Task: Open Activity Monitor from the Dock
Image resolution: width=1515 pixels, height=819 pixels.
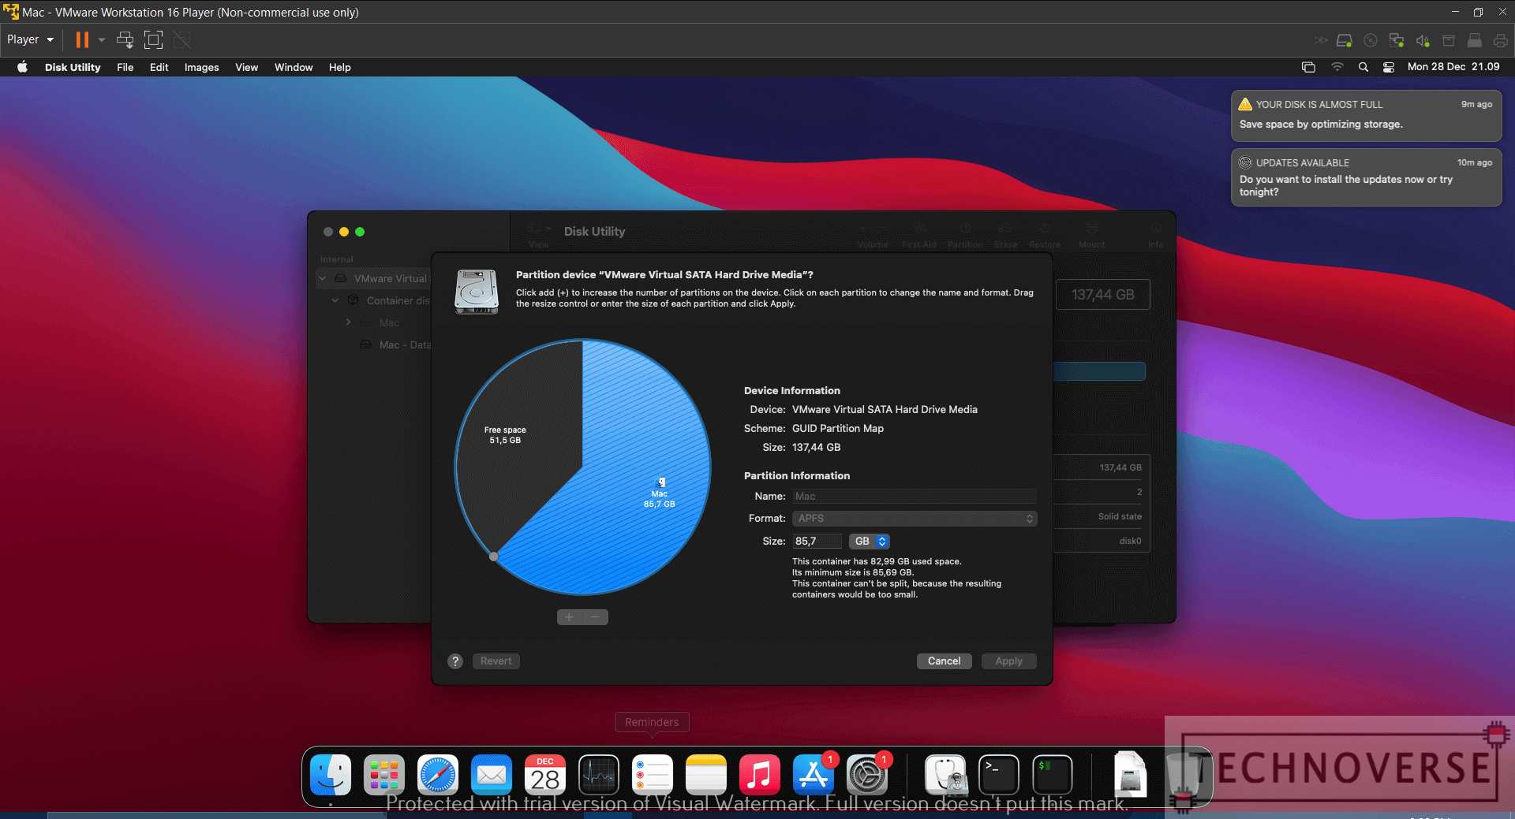Action: (599, 775)
